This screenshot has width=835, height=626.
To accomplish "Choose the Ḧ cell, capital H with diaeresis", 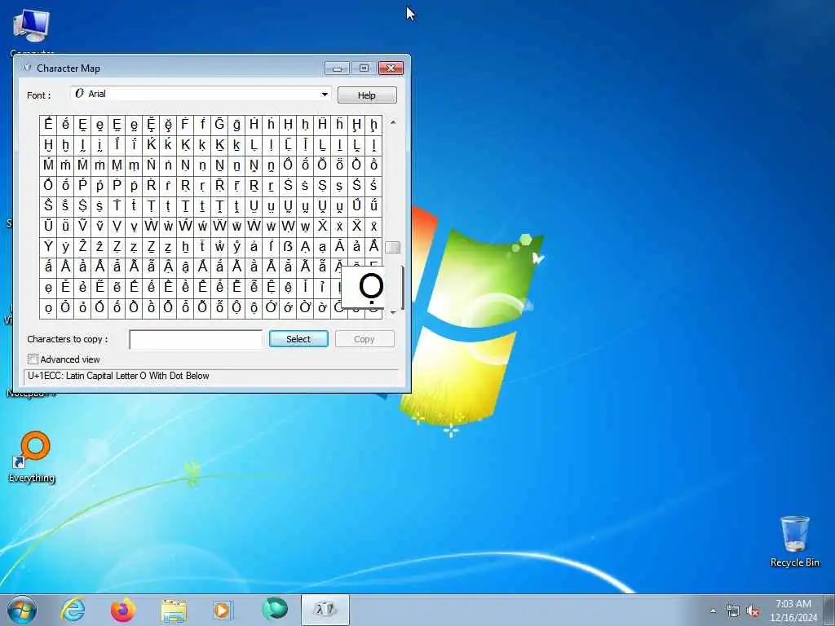I will [322, 125].
